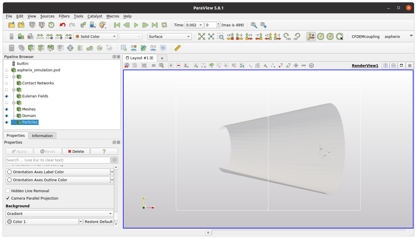417x239 pixels.
Task: Click the Threshold filter icon
Action: (x=51, y=48)
